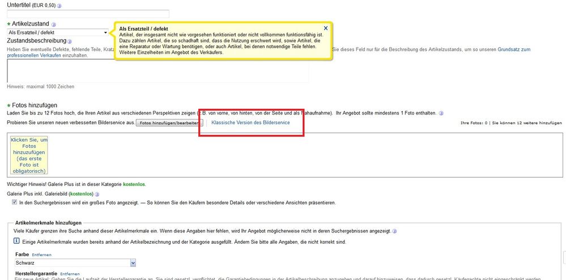Open 'Klassische Version des Bilderservice' link

pyautogui.click(x=250, y=122)
